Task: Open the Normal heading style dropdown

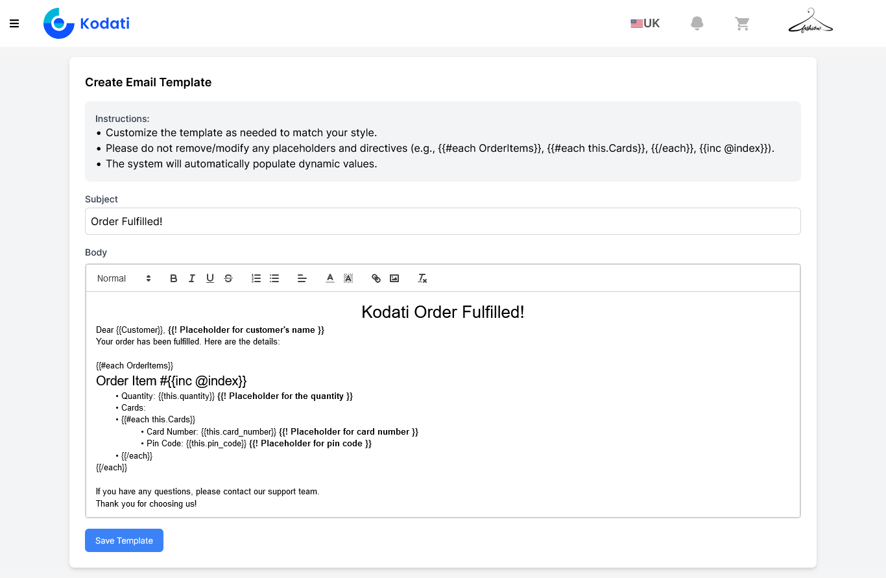Action: pos(124,278)
